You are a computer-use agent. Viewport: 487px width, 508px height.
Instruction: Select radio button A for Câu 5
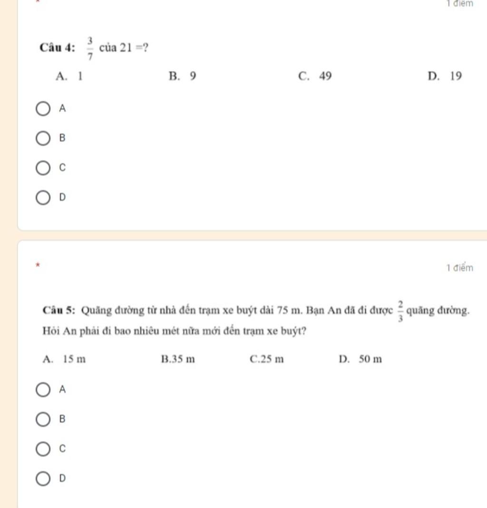[x=43, y=389]
